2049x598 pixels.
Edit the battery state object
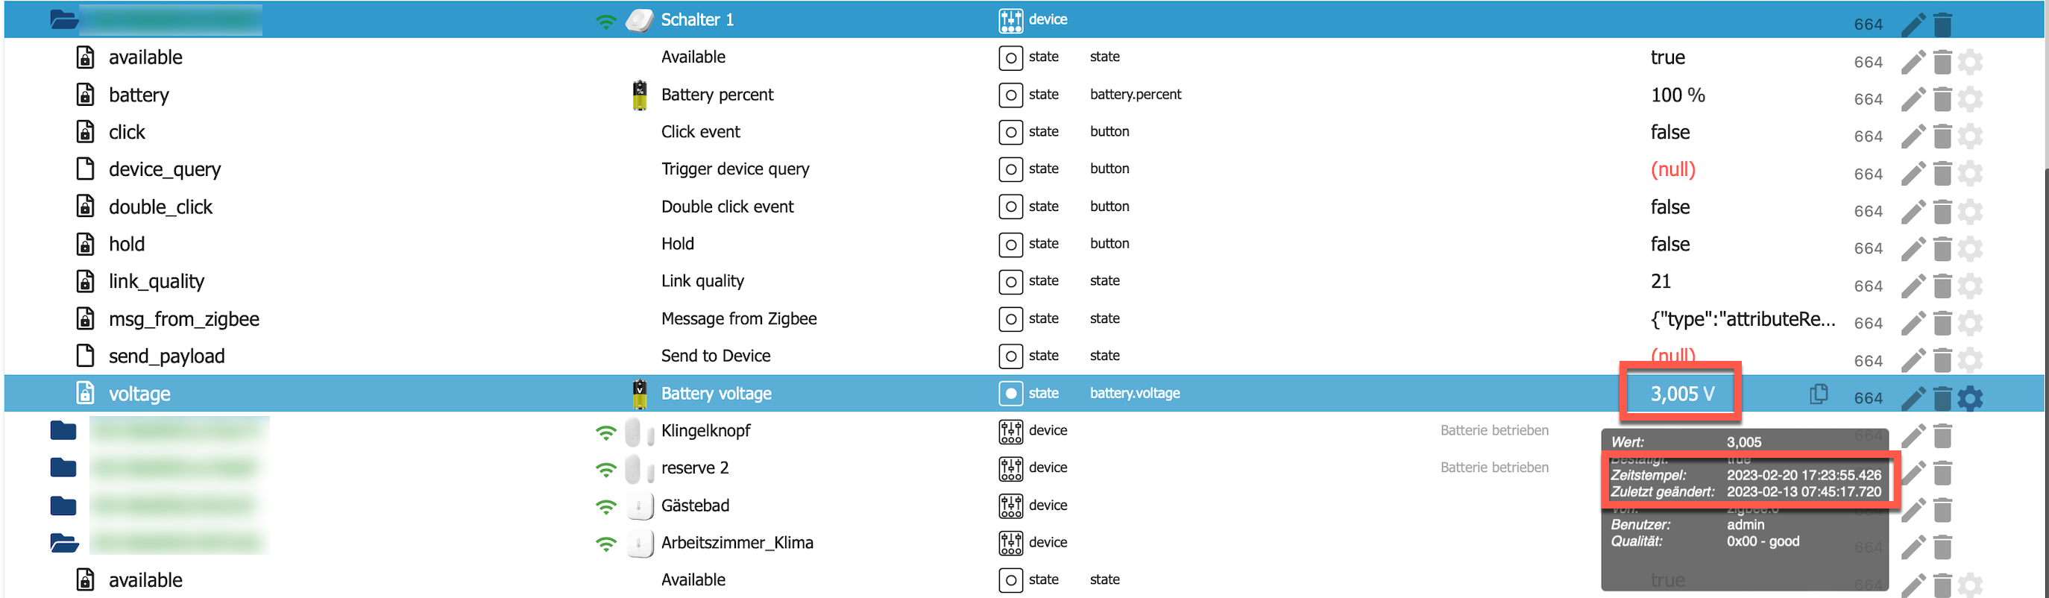[x=1913, y=99]
